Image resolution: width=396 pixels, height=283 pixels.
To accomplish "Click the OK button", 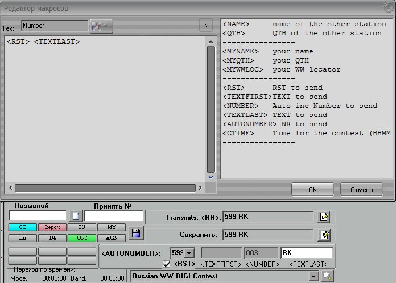I will [312, 189].
